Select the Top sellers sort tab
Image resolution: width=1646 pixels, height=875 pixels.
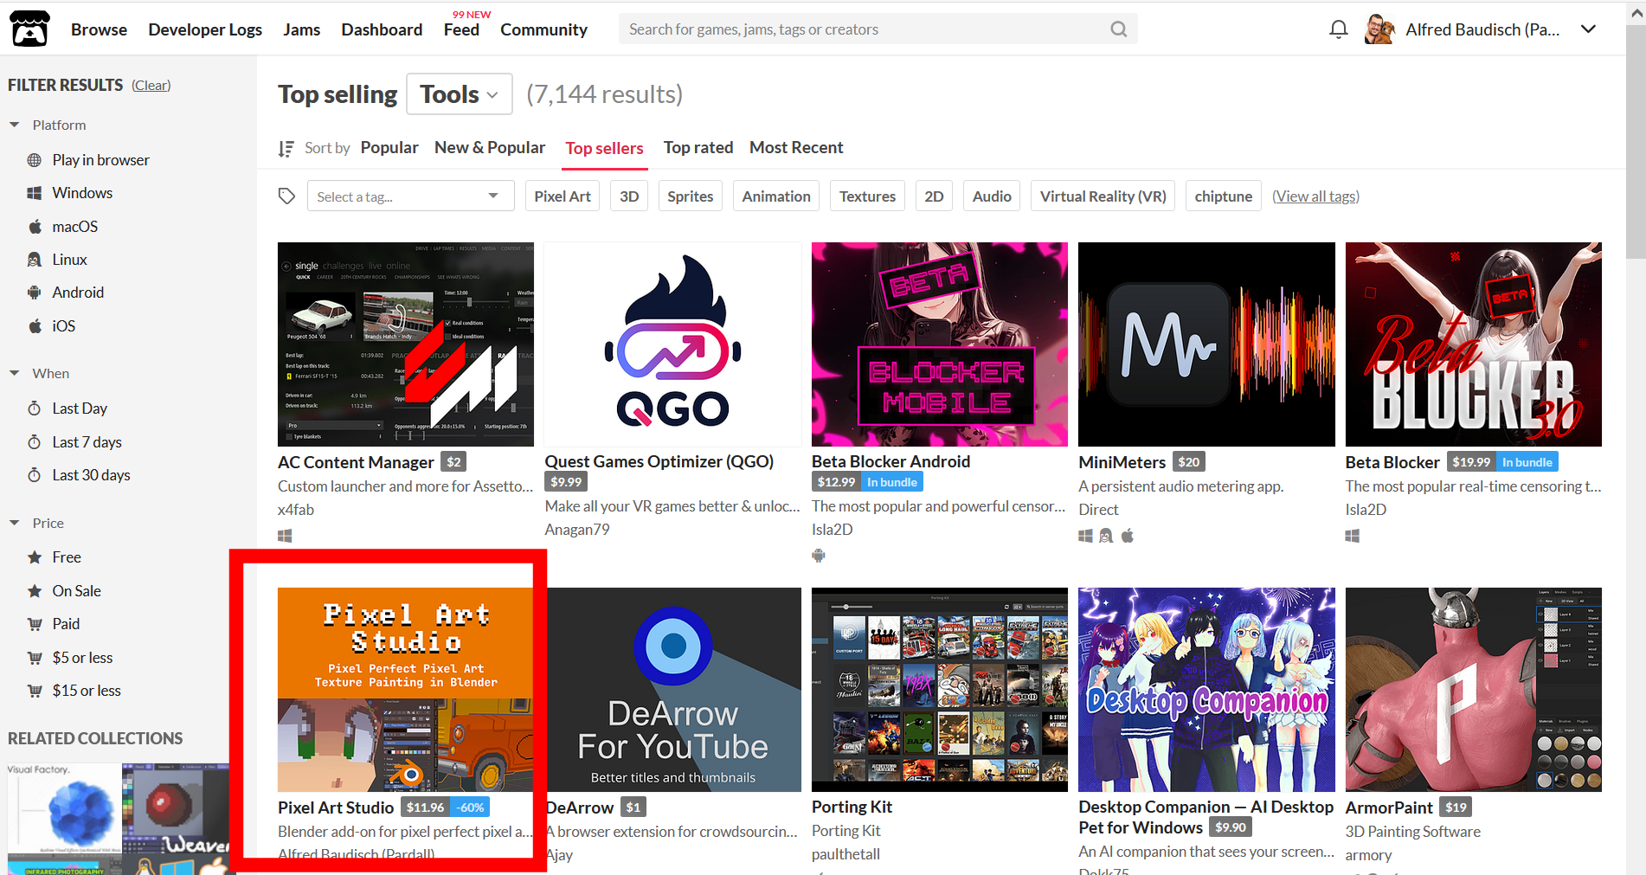[604, 148]
